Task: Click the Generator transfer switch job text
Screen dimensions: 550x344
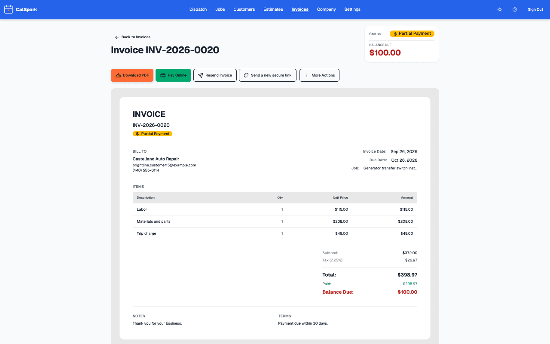Action: tap(390, 168)
